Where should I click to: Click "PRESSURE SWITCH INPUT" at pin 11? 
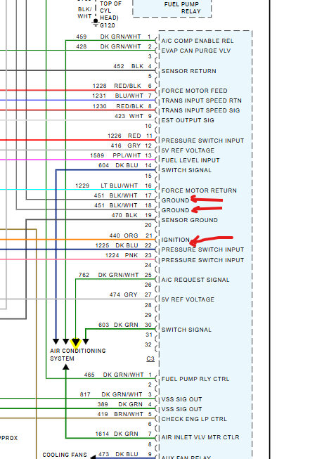(x=202, y=141)
